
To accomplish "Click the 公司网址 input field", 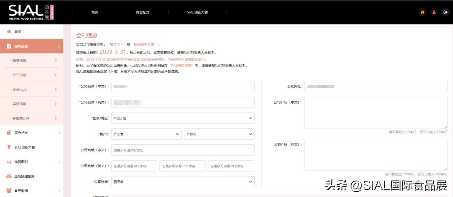I will coord(376,87).
